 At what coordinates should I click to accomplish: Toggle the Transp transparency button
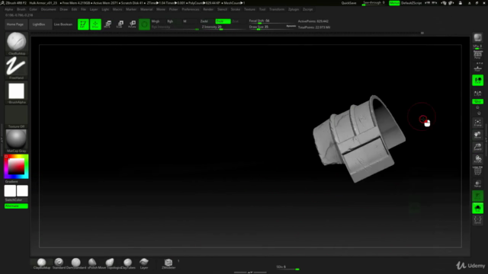[x=478, y=183]
